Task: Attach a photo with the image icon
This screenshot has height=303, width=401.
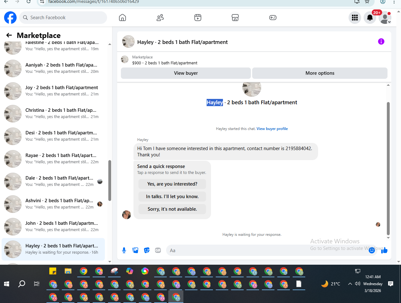Action: tap(135, 250)
